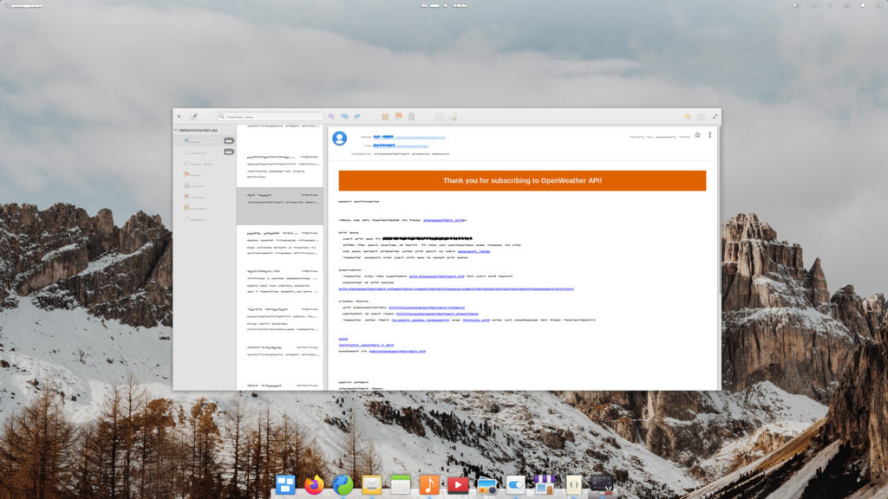Archive the conversation using the box icon
Screen dimensions: 888x499
(385, 117)
